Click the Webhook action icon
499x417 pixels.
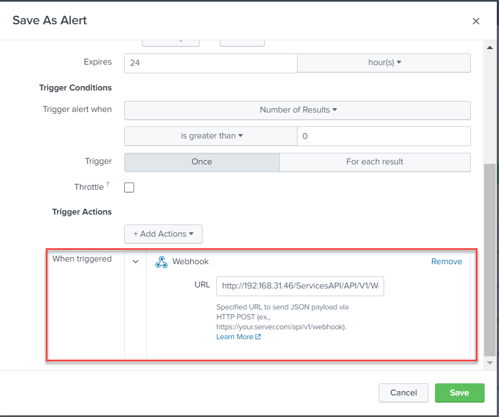[161, 262]
